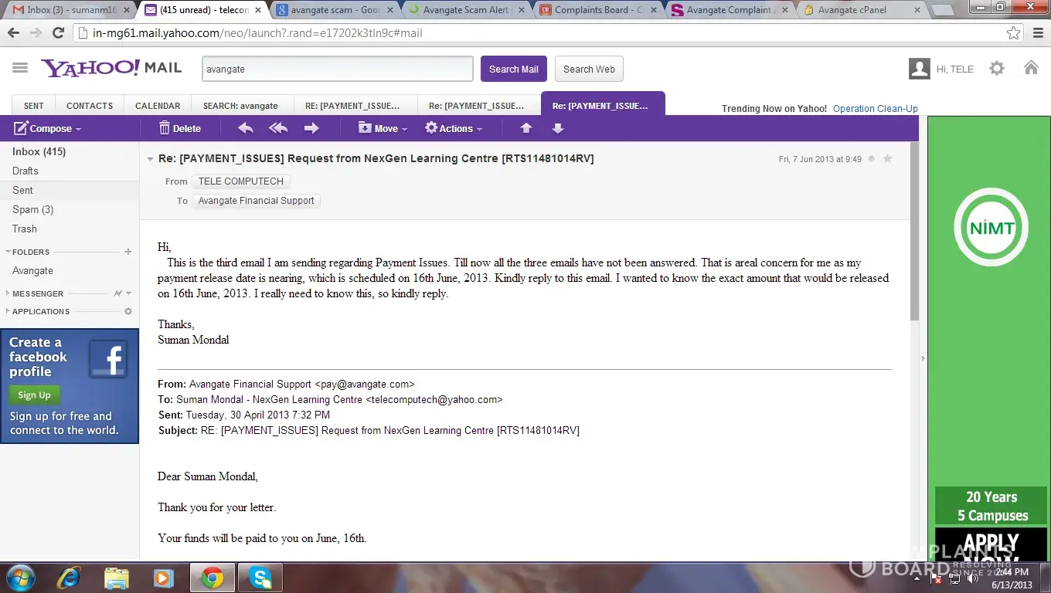
Task: Click the Messenger status icon in the sidebar
Action: 117,293
